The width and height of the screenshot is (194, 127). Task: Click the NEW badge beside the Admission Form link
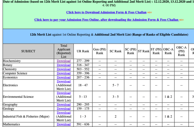[150, 12]
